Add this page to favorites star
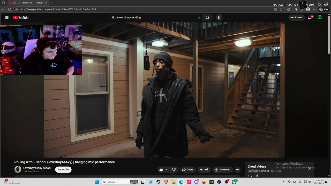Viewport: 331px width, 186px height. (x=281, y=9)
